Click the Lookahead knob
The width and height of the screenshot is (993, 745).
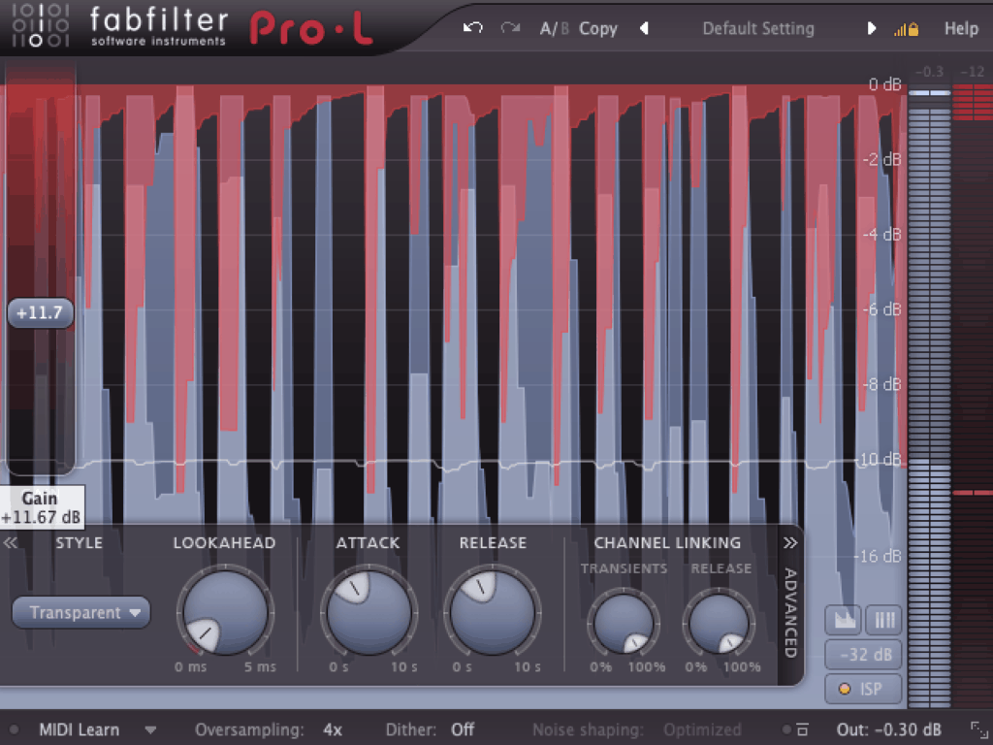coord(225,613)
